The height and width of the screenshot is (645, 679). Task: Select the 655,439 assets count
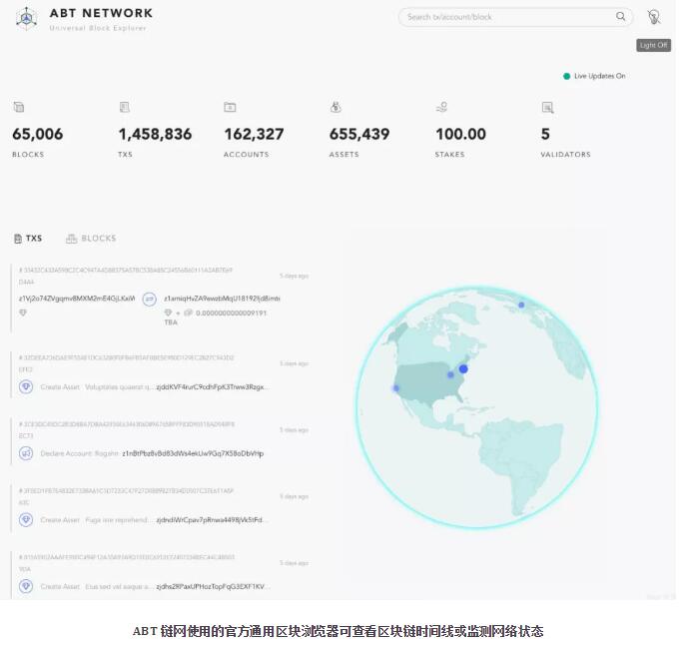pos(359,134)
